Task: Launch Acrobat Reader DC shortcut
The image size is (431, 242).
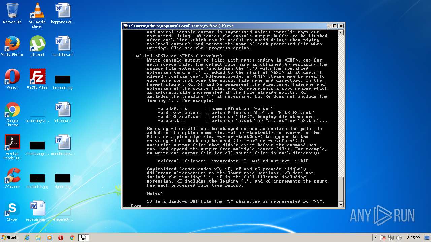Action: pos(12,147)
